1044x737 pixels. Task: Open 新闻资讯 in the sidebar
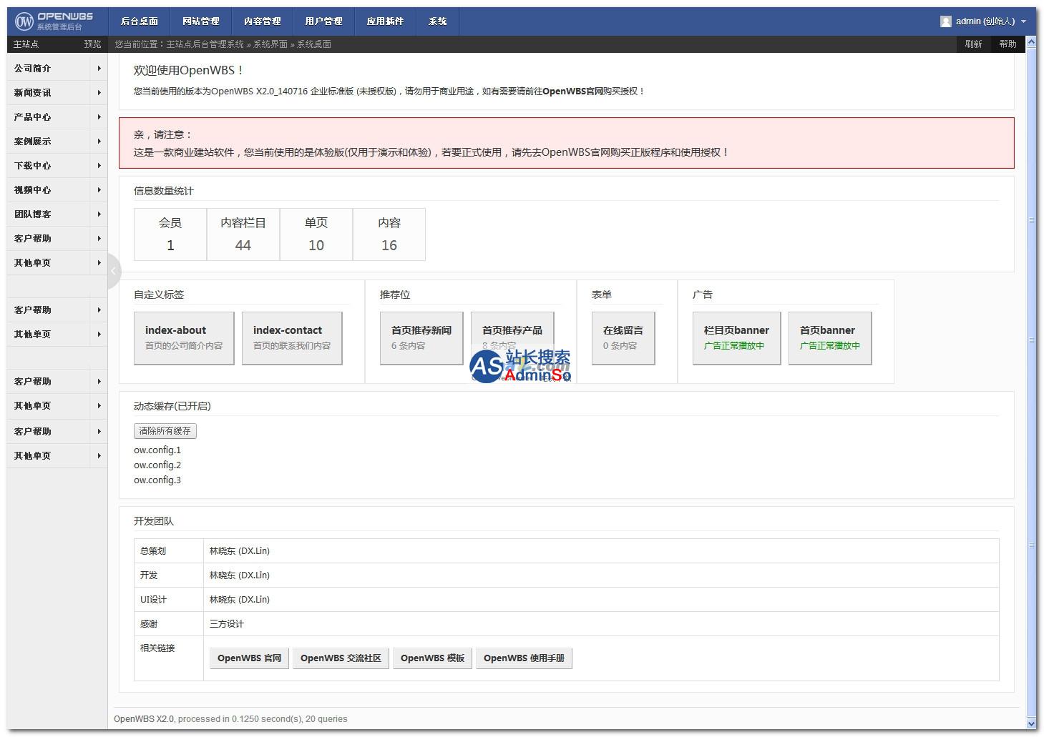[x=33, y=93]
